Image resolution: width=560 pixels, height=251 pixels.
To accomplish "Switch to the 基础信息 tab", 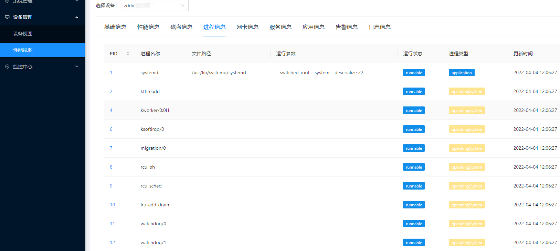I will (115, 27).
